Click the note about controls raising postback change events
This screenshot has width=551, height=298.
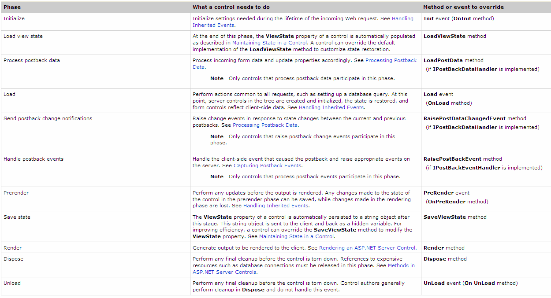click(302, 140)
